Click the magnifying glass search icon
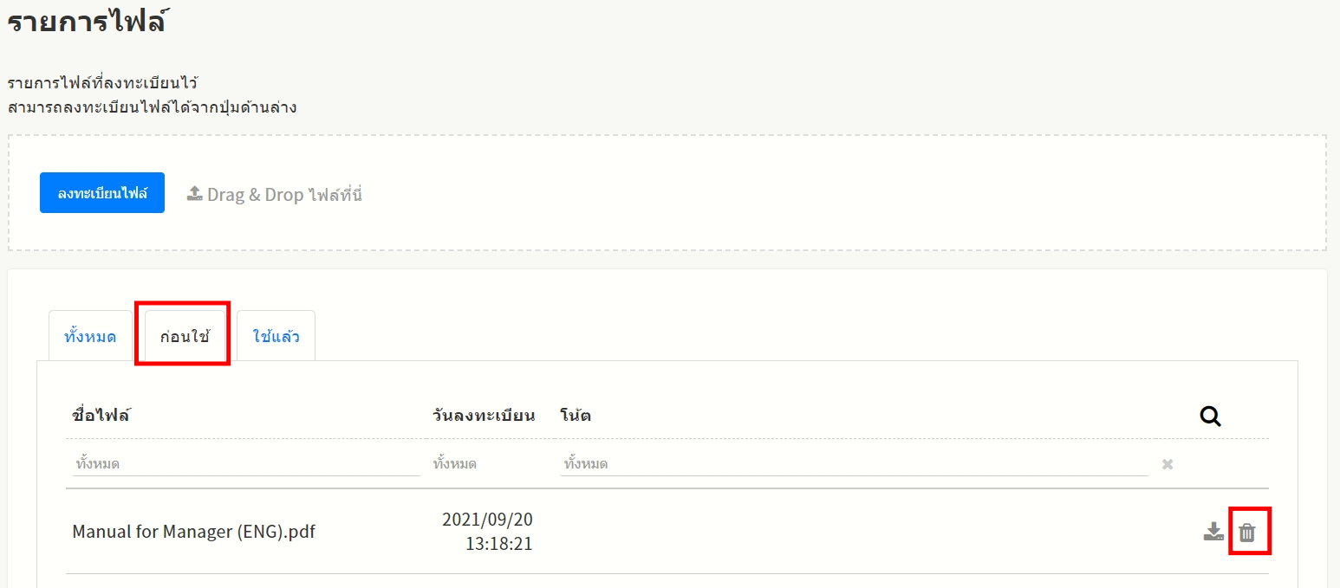1340x588 pixels. tap(1210, 417)
